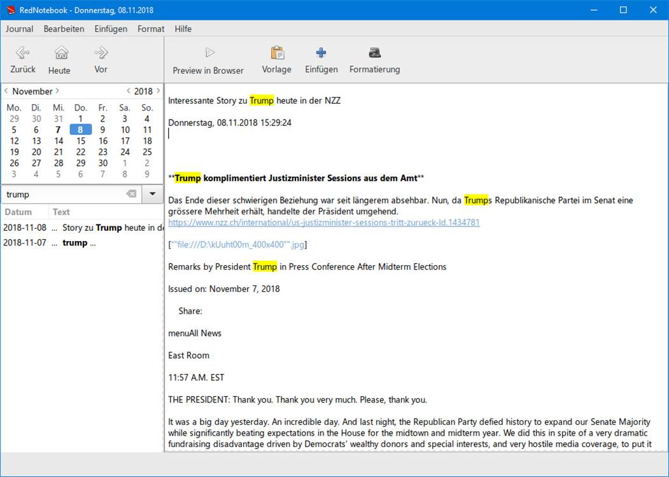Open the nzz.ch article link

(324, 222)
